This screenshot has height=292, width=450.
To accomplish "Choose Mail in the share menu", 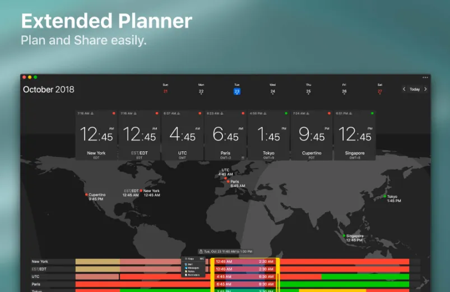I will tap(193, 264).
